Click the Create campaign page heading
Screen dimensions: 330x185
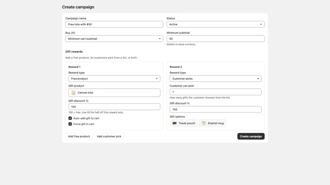point(78,7)
